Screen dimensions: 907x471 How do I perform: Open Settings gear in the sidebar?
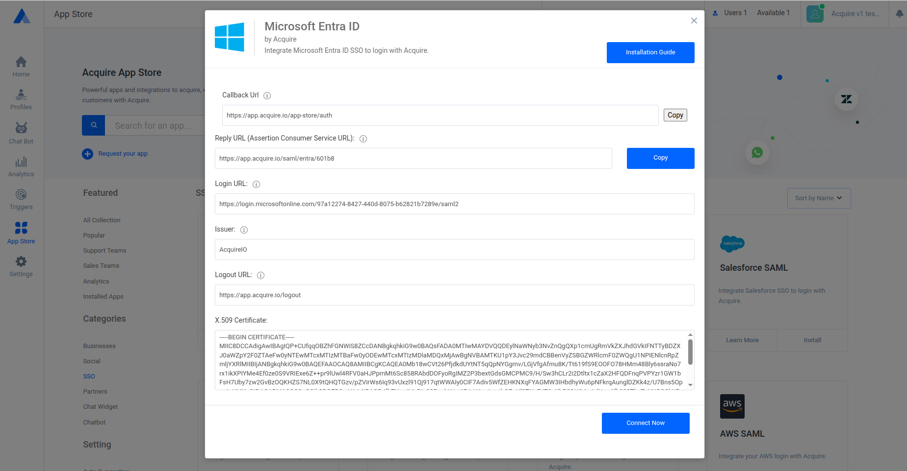pyautogui.click(x=21, y=266)
